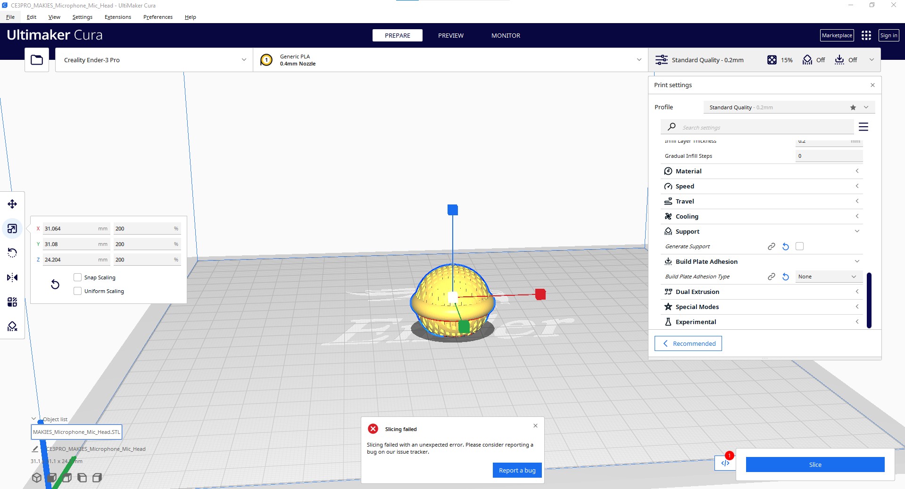Switch to the PREVIEW stage
The height and width of the screenshot is (489, 905).
click(451, 35)
